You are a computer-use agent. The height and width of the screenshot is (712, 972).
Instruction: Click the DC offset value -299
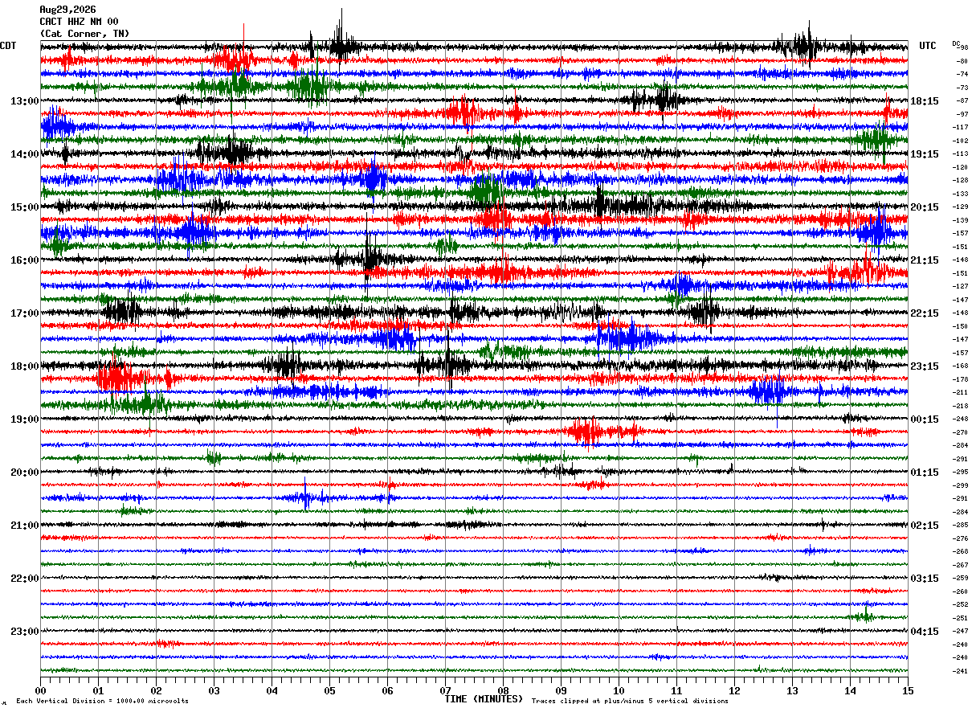pos(961,485)
